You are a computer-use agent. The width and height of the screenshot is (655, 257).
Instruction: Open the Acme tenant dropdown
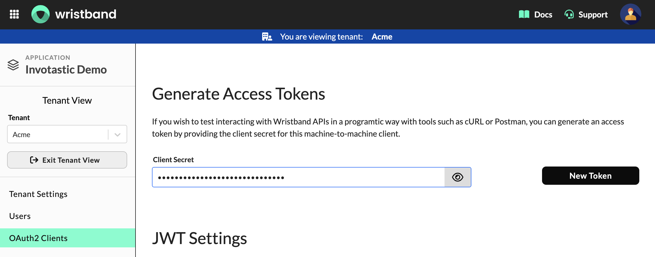tap(67, 134)
